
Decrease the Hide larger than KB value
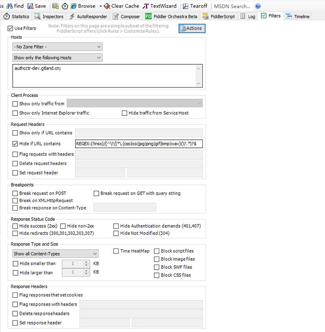point(86,274)
